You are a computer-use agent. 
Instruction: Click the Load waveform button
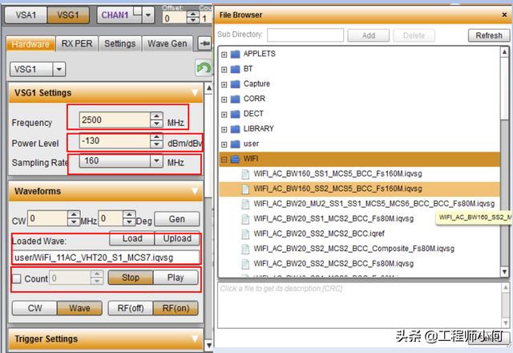pos(132,238)
